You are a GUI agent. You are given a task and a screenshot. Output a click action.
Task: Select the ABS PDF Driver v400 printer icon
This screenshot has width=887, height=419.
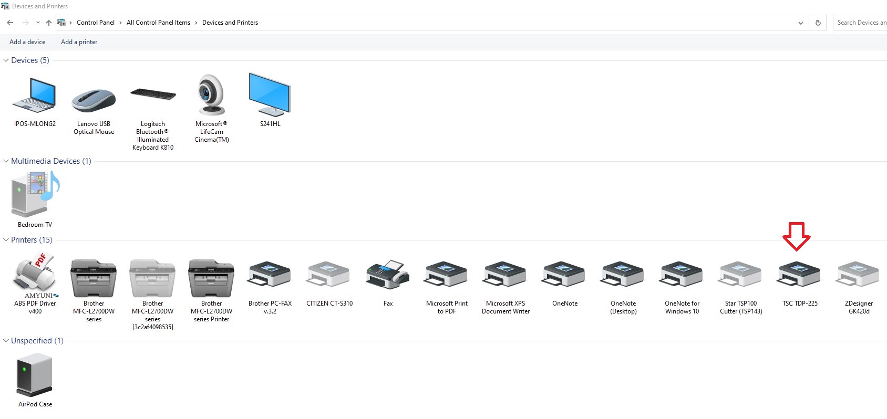35,275
